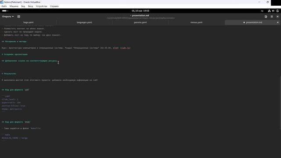Create a new document tab

pyautogui.click(x=18, y=17)
